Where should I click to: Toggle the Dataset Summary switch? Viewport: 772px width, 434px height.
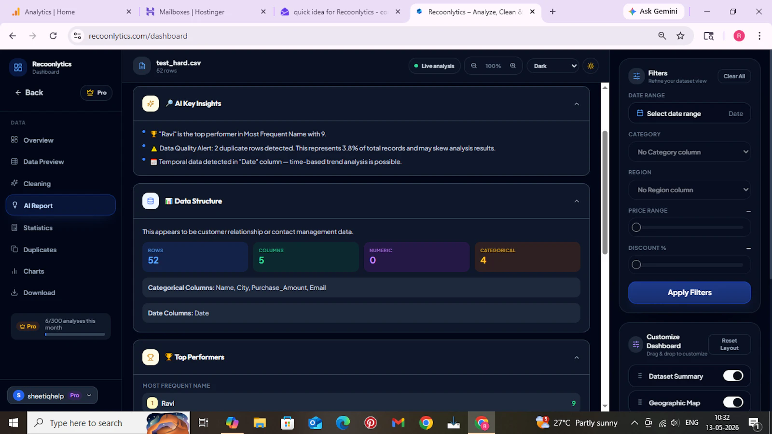click(x=733, y=376)
